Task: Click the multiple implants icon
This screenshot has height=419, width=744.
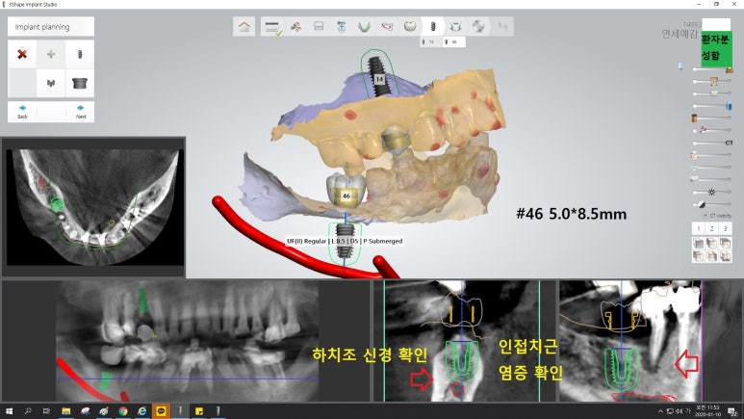Action: click(51, 83)
